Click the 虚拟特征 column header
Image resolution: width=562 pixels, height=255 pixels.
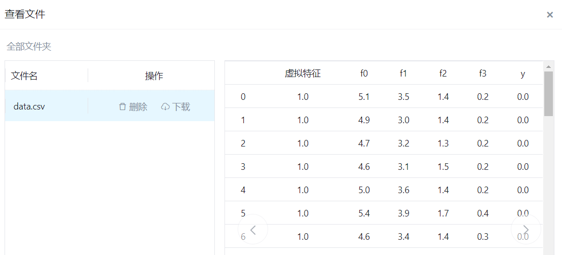303,74
